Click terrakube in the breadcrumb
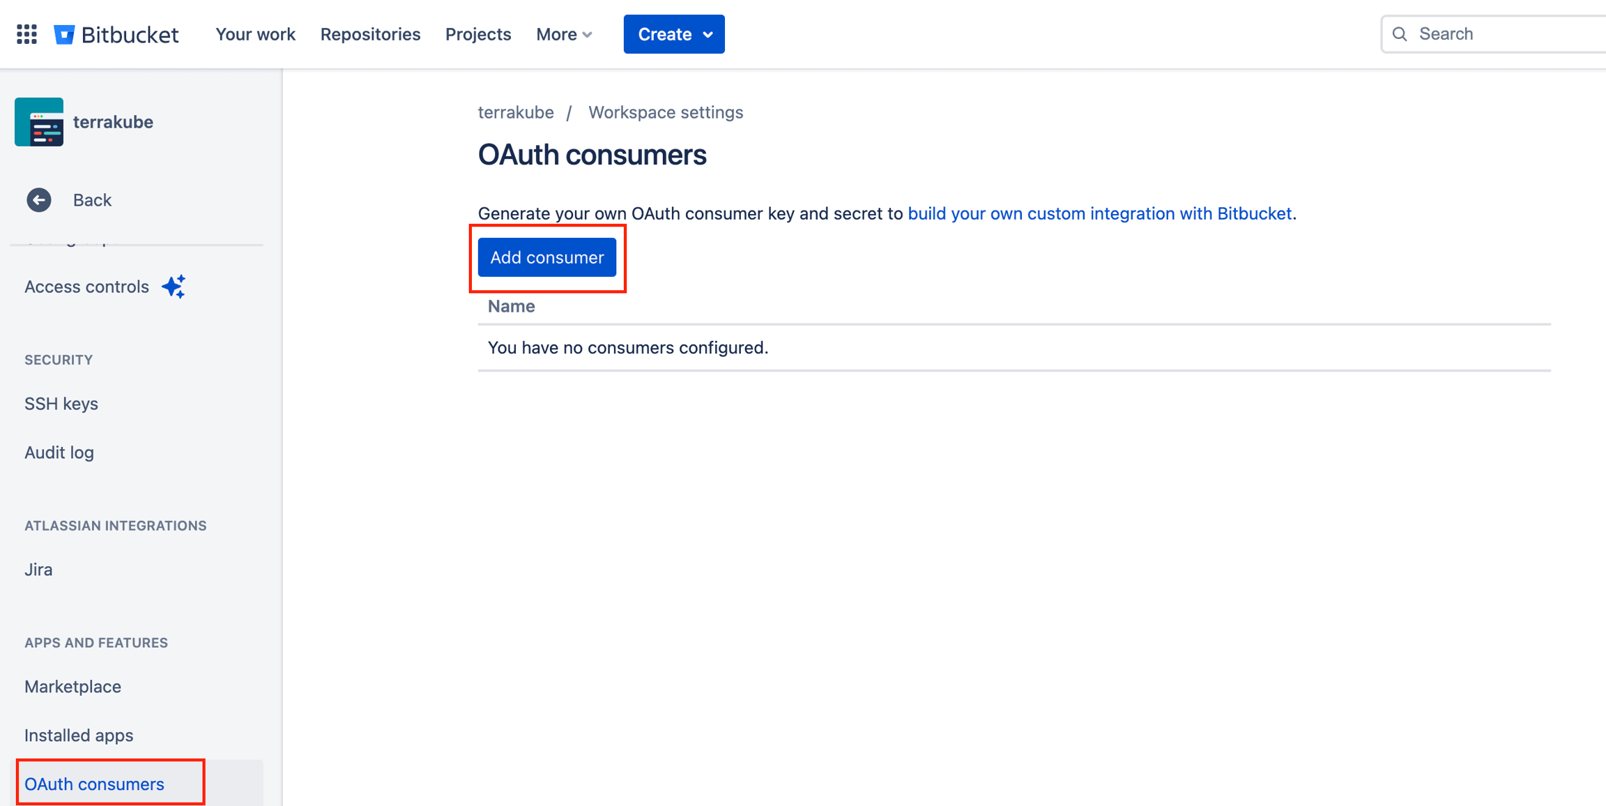Screen dimensions: 1606x806 coord(516,112)
